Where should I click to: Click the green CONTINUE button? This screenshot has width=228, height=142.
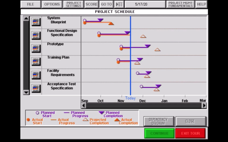click(159, 133)
